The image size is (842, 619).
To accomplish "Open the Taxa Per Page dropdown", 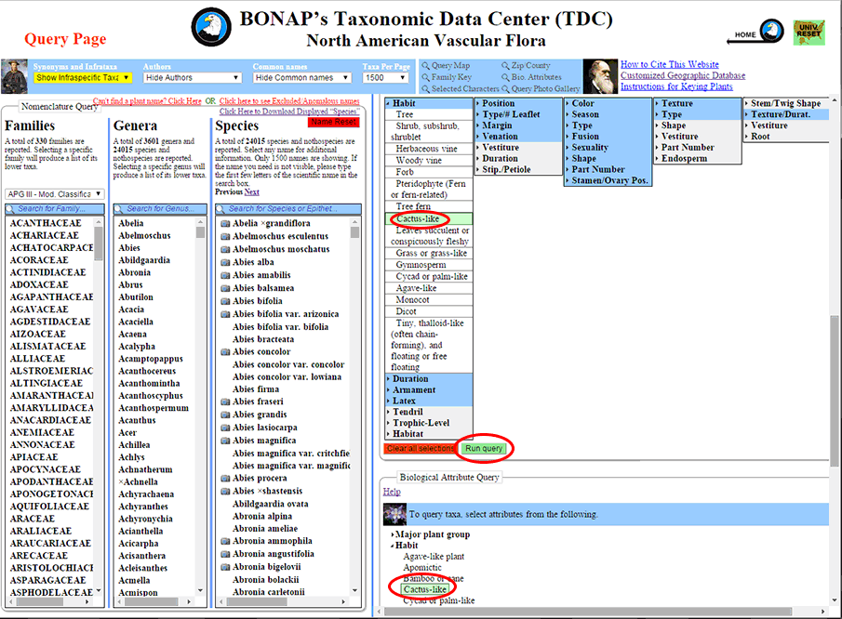I will 385,78.
